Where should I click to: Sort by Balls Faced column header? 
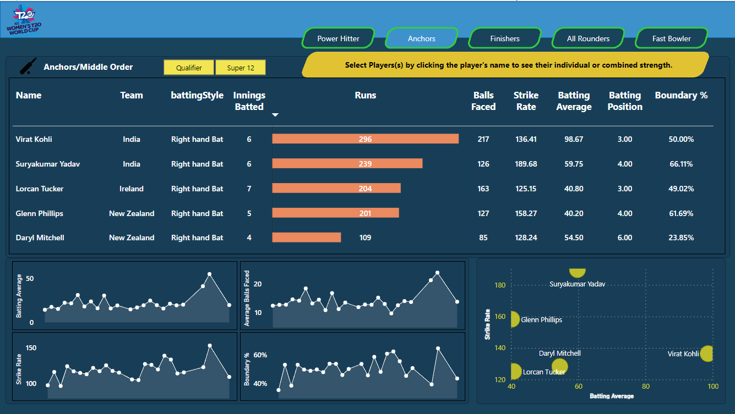(x=483, y=101)
